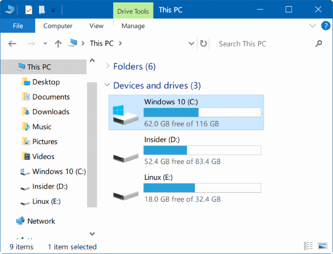Select Insider (D:) in navigation pane

click(50, 186)
